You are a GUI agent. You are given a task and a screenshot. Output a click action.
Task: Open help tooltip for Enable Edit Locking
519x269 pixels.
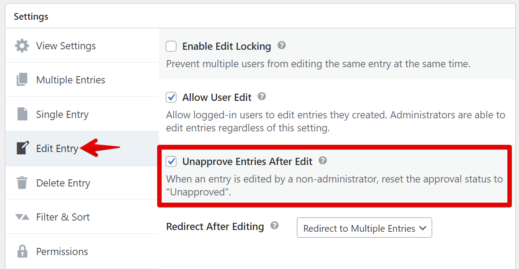282,45
